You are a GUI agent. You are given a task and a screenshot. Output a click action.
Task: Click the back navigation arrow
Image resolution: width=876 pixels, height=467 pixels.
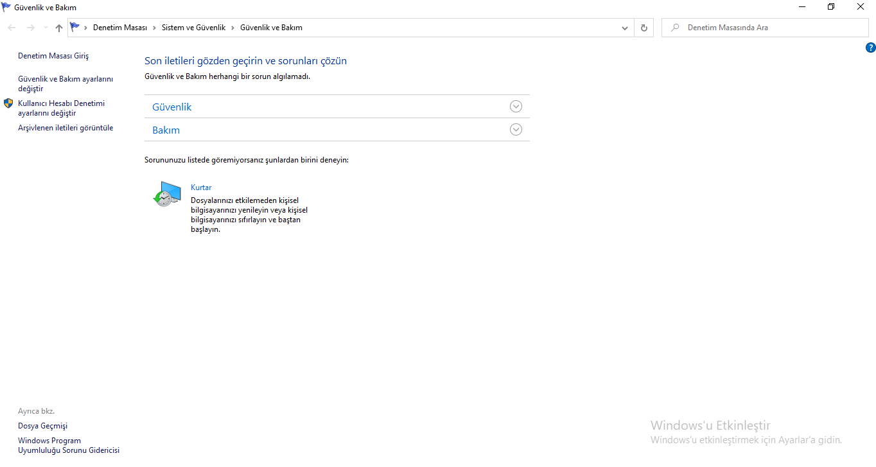tap(12, 28)
